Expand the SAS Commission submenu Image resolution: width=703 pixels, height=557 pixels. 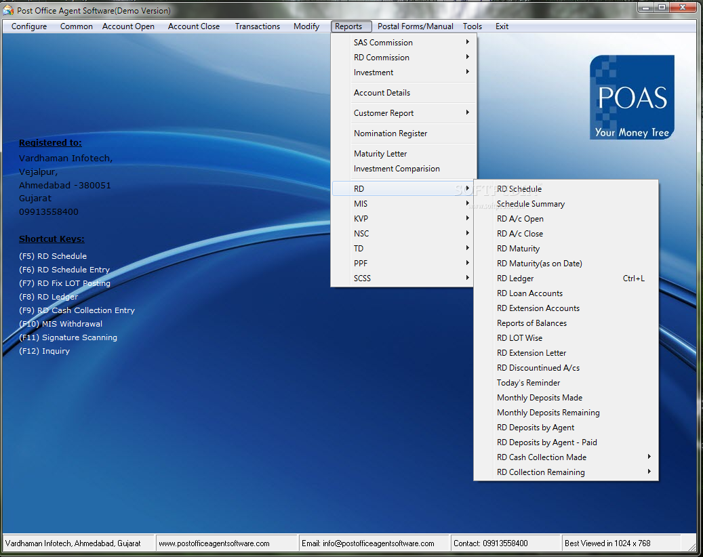coord(403,43)
